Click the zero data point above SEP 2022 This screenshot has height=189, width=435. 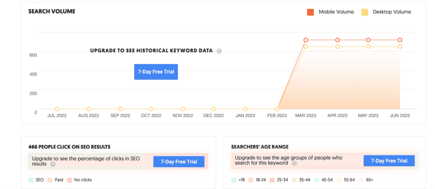(x=120, y=109)
